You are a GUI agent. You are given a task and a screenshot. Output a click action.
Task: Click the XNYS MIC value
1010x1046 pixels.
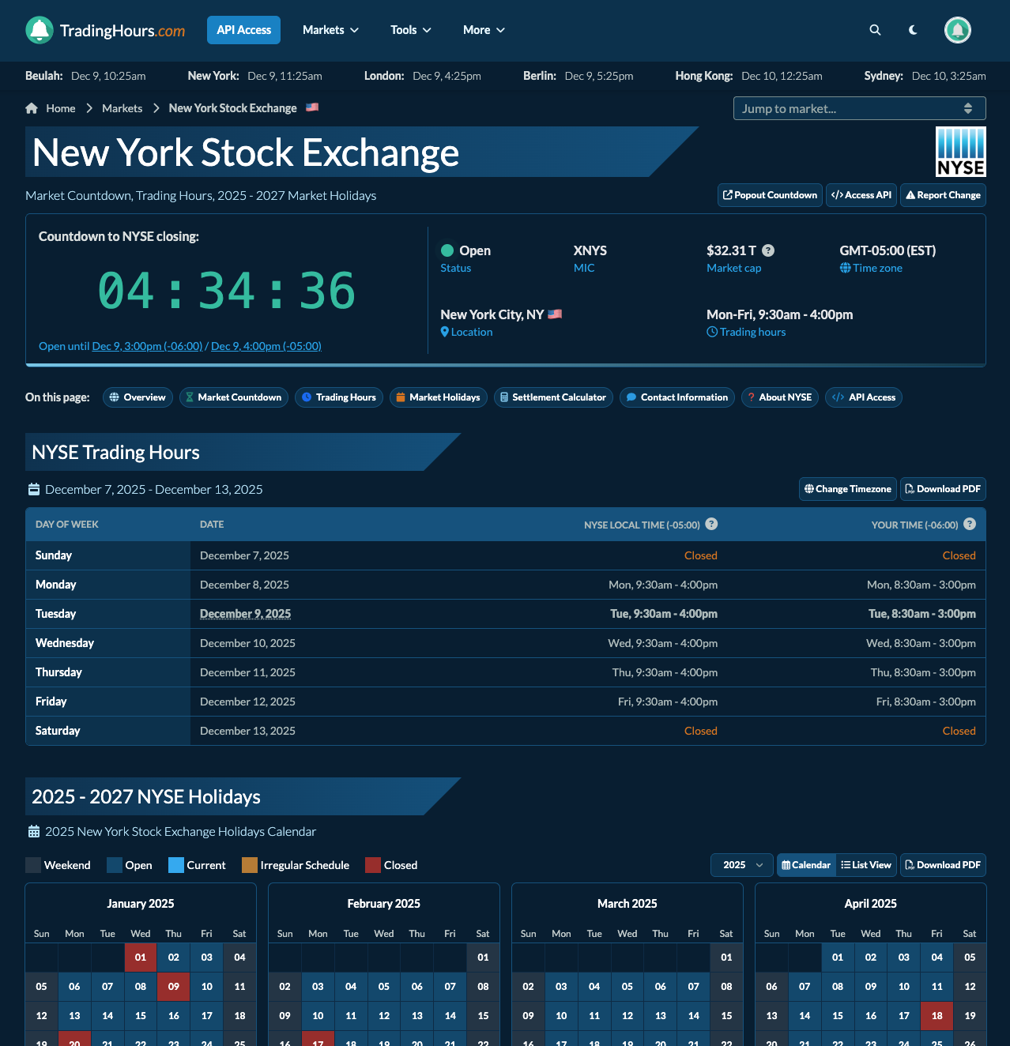[590, 250]
